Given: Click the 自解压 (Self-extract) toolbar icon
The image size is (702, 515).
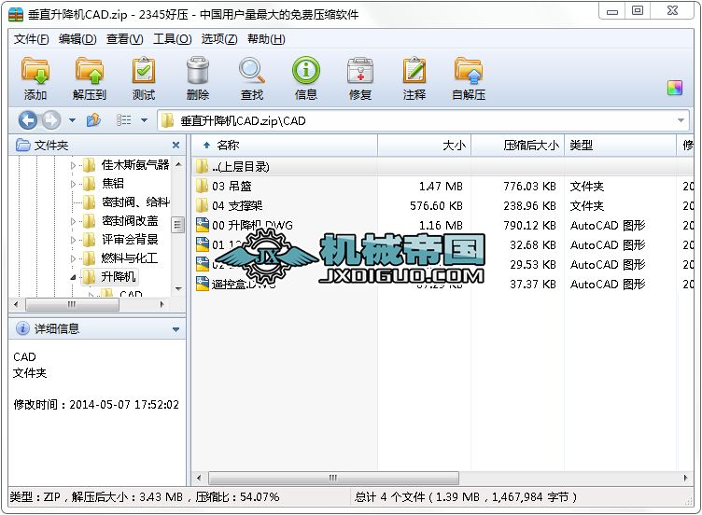Looking at the screenshot, I should click(x=469, y=71).
